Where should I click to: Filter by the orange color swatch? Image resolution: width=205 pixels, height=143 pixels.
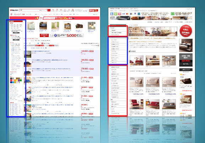pos(15,80)
